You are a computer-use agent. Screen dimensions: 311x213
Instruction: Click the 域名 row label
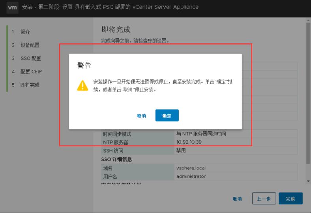click(x=108, y=168)
